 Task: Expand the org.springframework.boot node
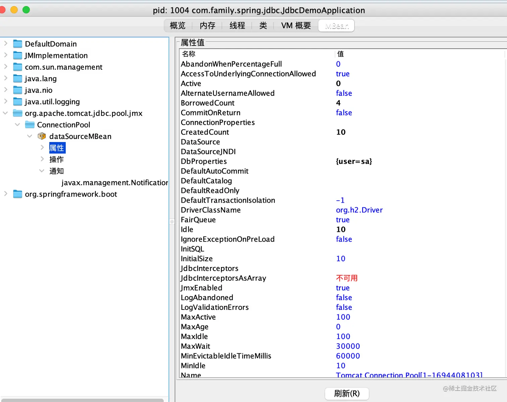[x=6, y=194]
